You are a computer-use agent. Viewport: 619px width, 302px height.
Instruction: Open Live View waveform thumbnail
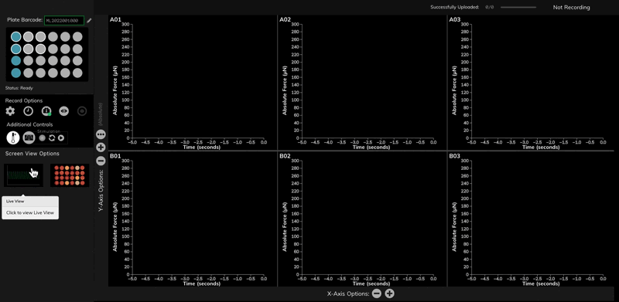point(23,175)
